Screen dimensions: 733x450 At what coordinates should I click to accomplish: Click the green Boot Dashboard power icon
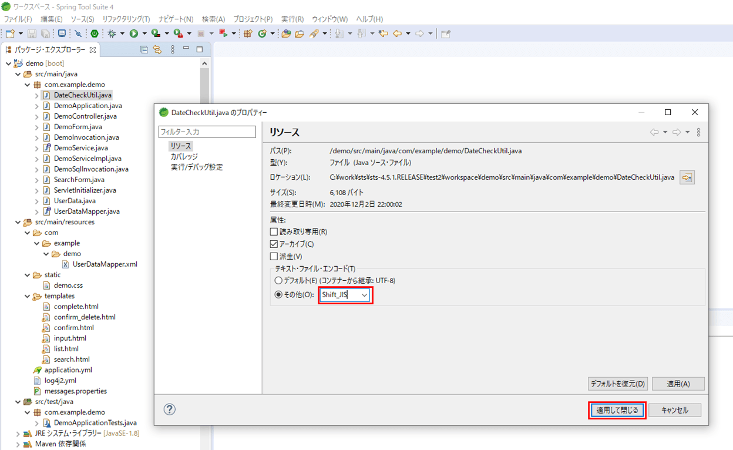[x=94, y=34]
